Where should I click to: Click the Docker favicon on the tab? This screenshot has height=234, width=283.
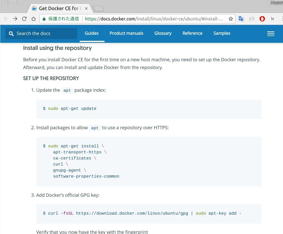click(34, 8)
